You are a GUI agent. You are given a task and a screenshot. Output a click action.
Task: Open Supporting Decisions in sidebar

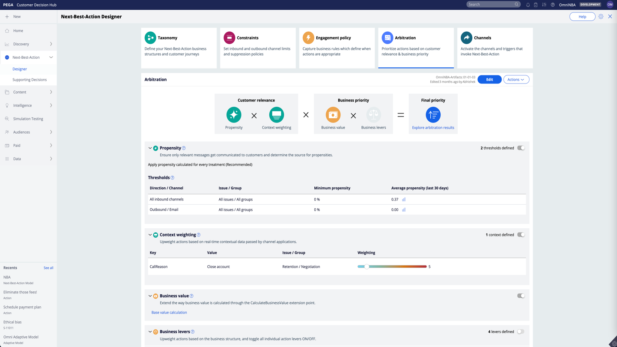30,80
